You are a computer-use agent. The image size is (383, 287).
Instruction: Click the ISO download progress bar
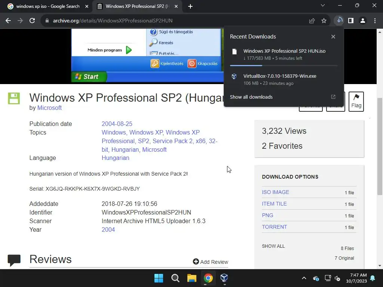pos(284,65)
